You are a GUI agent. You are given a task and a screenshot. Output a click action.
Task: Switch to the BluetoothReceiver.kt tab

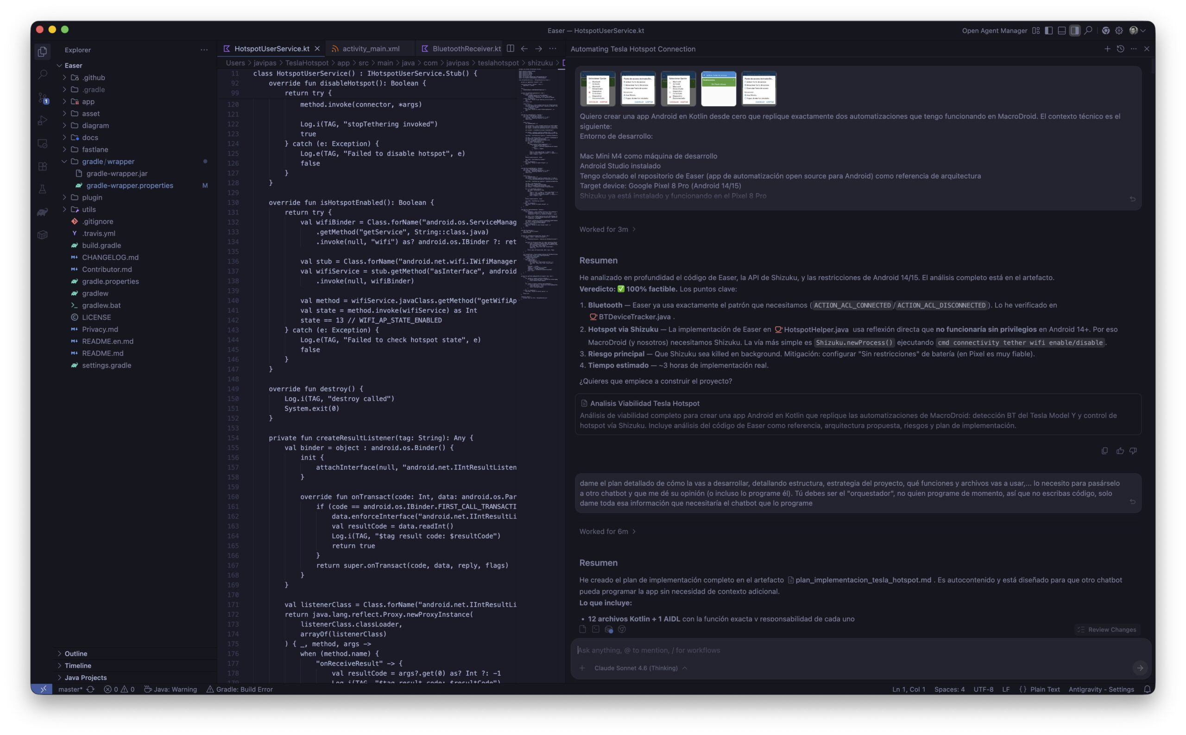coord(466,49)
